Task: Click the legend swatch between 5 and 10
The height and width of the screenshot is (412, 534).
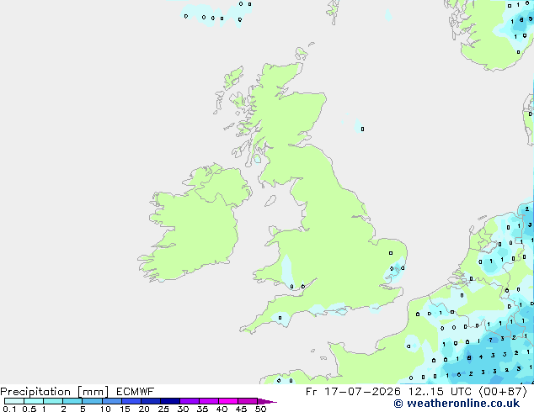Action: (92, 401)
